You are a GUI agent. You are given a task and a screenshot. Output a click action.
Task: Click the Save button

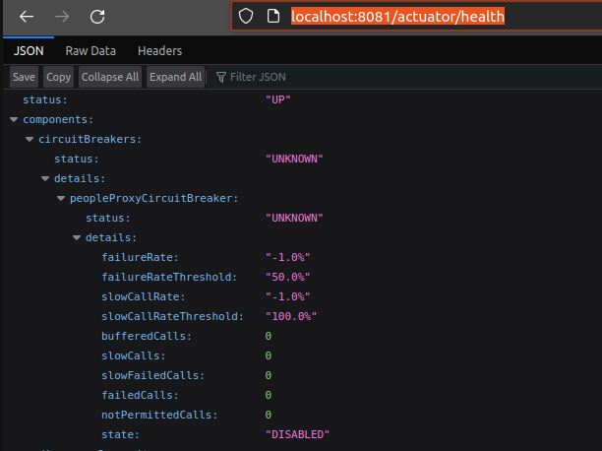(x=24, y=77)
